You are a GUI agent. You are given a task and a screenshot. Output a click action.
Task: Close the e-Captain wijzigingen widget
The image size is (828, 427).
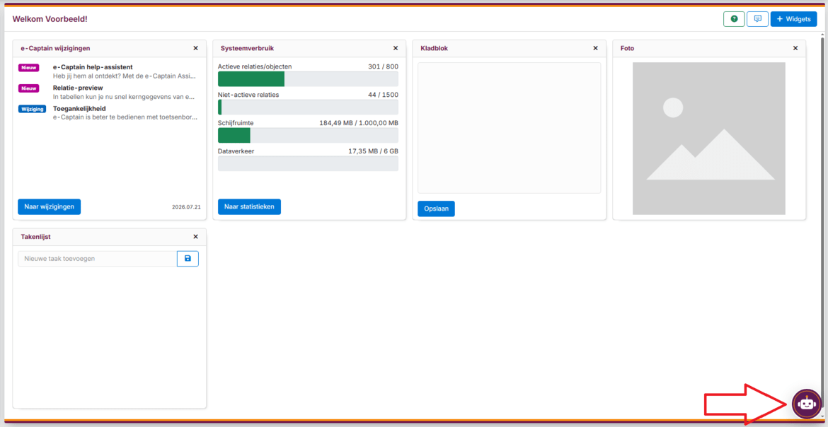click(195, 48)
